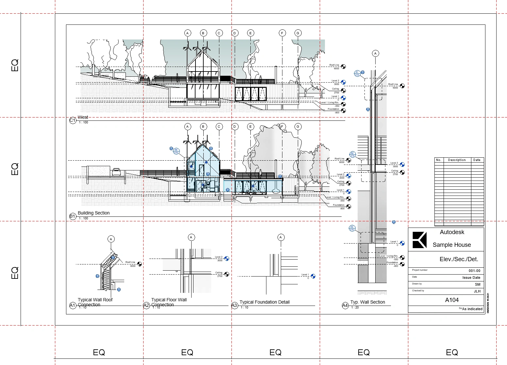The width and height of the screenshot is (507, 365).
Task: Select project number value 001-00
Action: tap(474, 271)
